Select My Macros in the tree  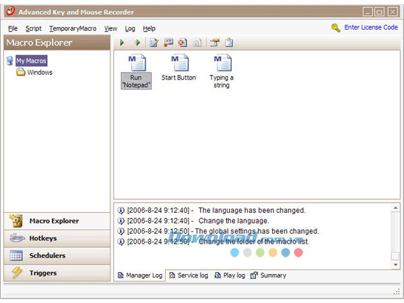(31, 61)
